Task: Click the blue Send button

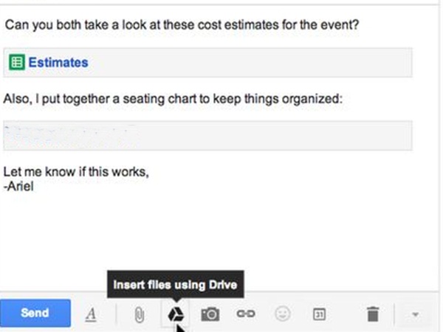Action: (35, 313)
